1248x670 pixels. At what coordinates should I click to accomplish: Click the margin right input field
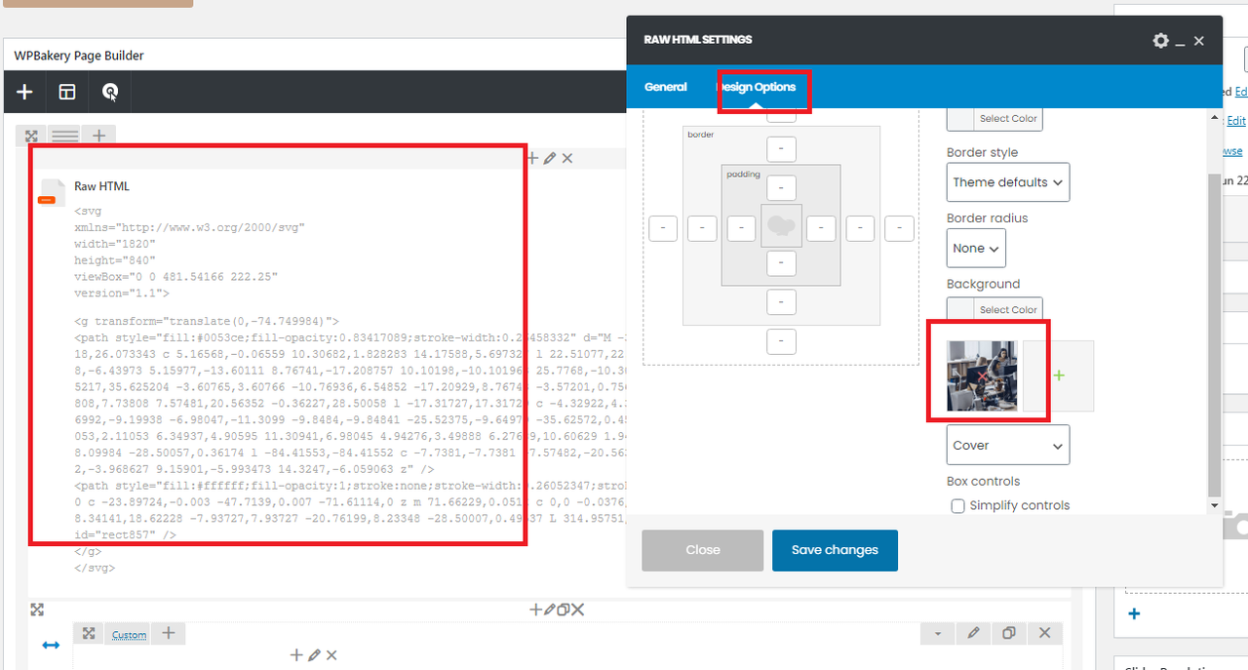coord(899,228)
